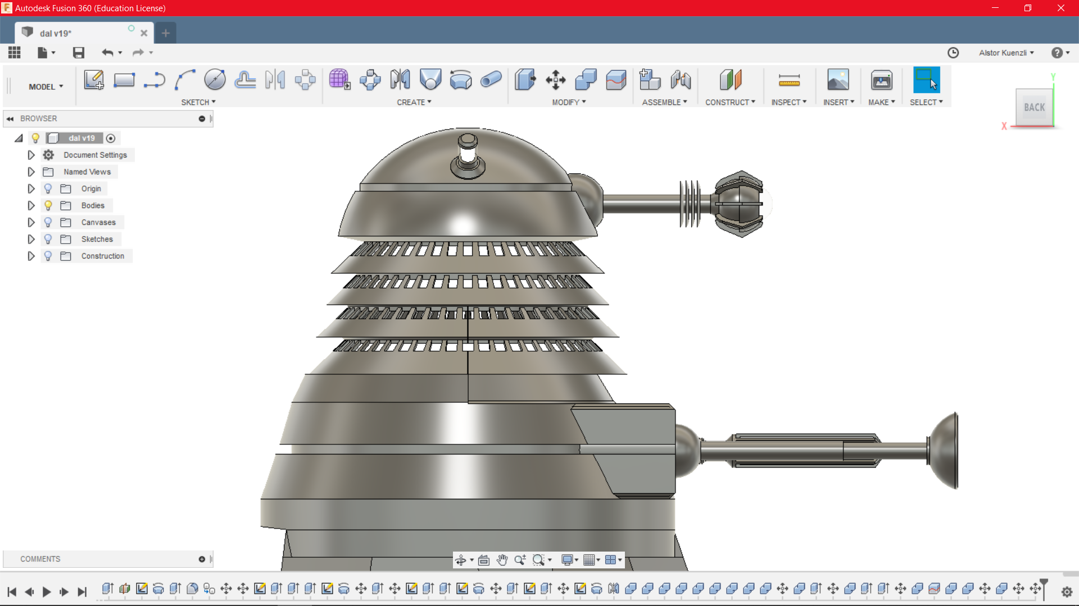Open the Insert Decal image tool

pos(838,80)
